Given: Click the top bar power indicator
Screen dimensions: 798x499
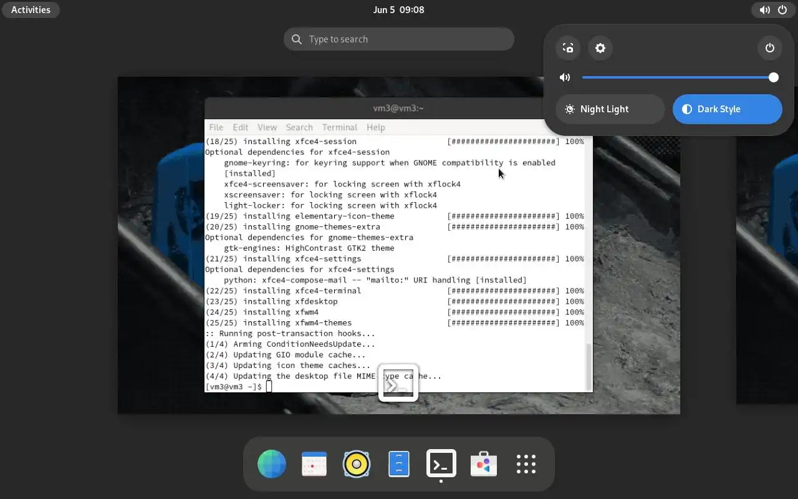Looking at the screenshot, I should click(x=782, y=10).
